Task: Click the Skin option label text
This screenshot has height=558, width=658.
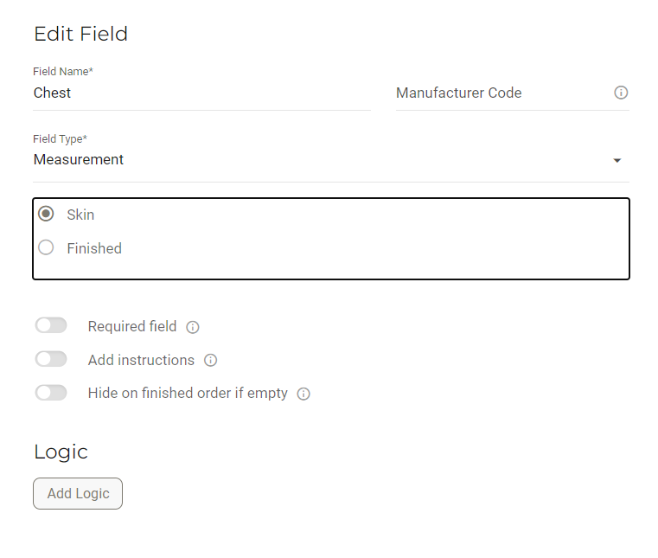Action: pos(80,215)
